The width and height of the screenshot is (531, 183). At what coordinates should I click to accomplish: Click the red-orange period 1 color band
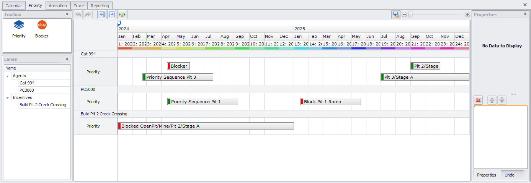(125, 49)
